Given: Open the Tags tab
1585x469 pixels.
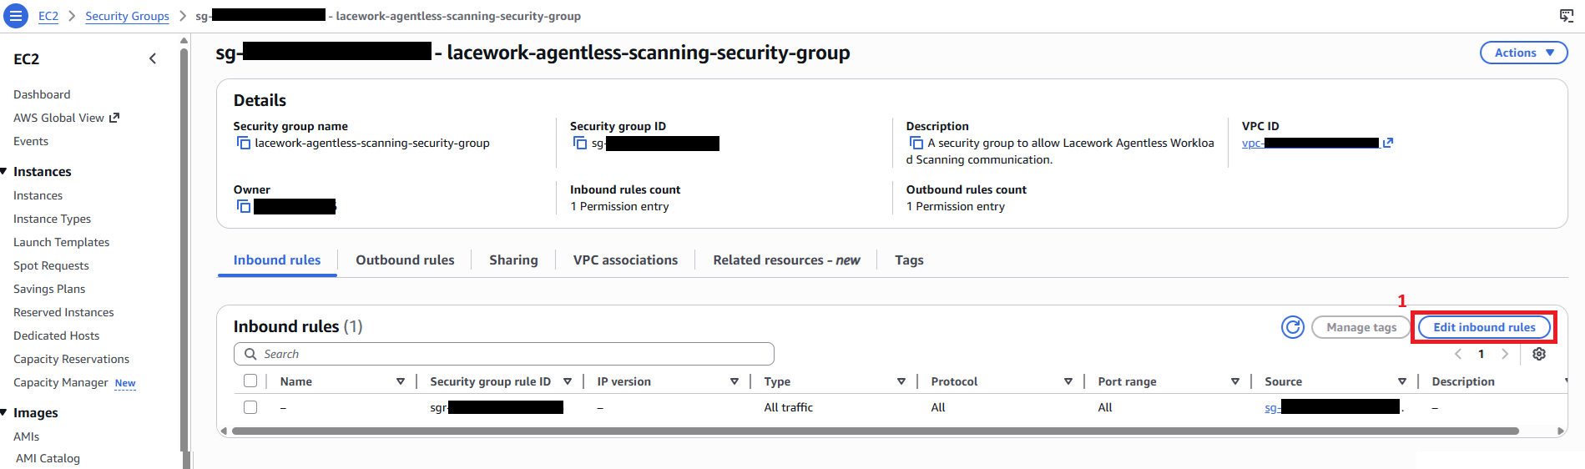Looking at the screenshot, I should pyautogui.click(x=909, y=260).
